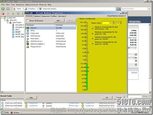The image size is (153, 115).
Task: Click the suspend VM toolbar icon
Action: [8, 14]
